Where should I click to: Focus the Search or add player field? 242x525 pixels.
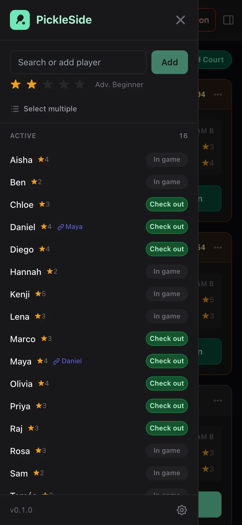[78, 62]
